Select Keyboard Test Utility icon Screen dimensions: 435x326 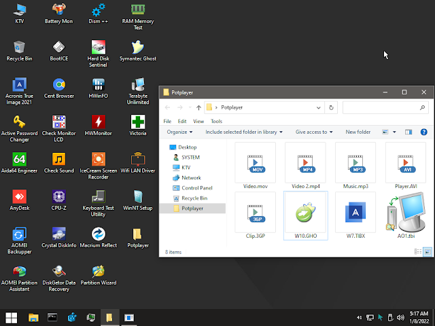tap(98, 203)
